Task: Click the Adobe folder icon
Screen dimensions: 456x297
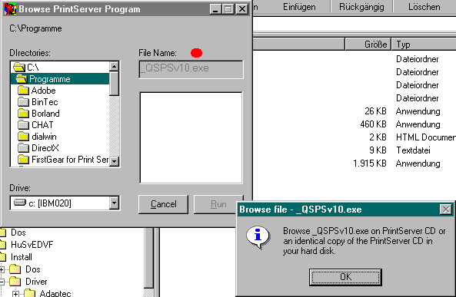Action: [x=23, y=91]
